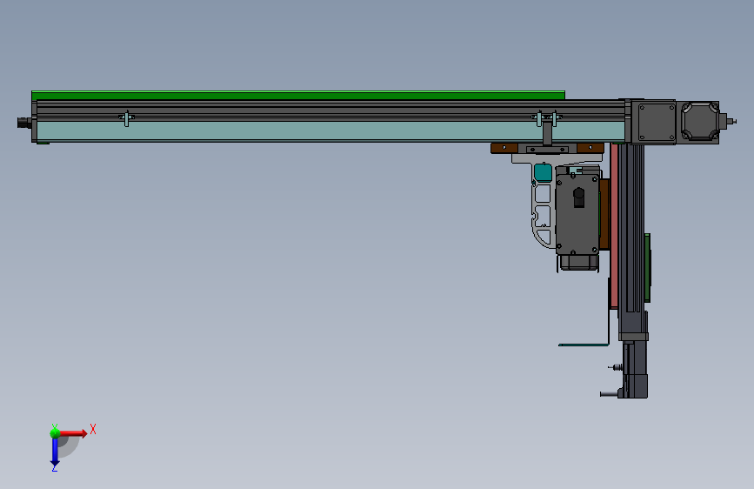Select the left brown mounting bracket
754x489 pixels.
point(504,148)
